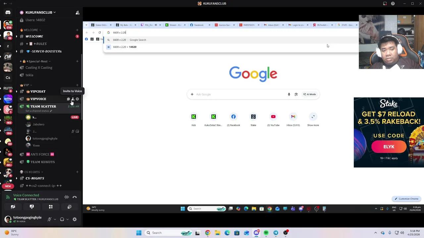Select the '6600 x 2.20 - Google Search' suggestion
Screen dimensions: 424x238
click(x=231, y=40)
